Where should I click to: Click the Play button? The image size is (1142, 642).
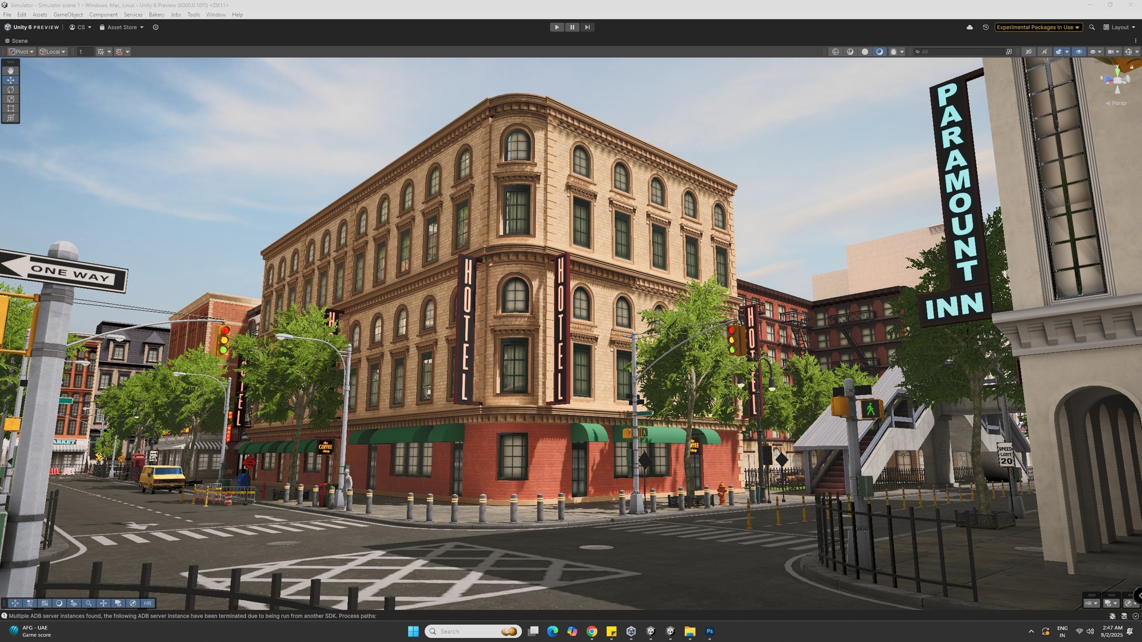[x=557, y=27]
